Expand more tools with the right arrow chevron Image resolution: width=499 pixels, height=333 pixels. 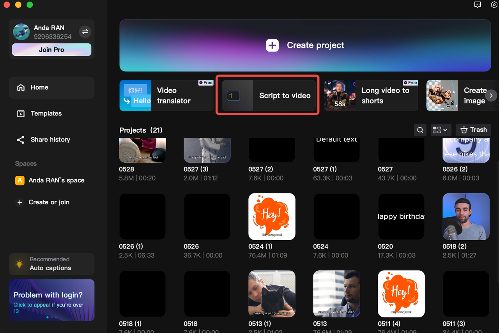click(491, 95)
